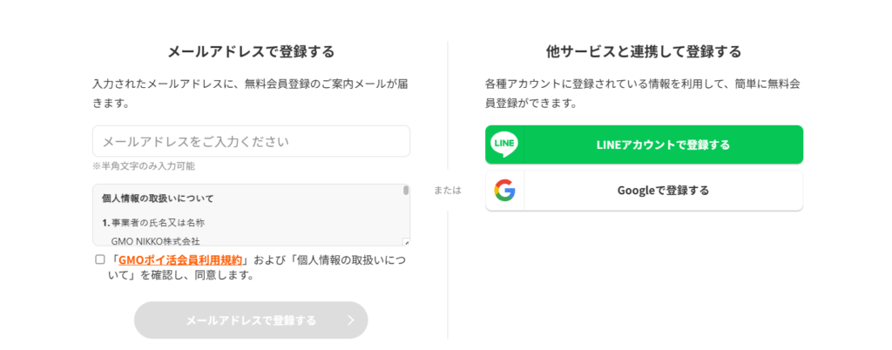Click the chevron arrow on the gray register button
Image resolution: width=892 pixels, height=350 pixels.
(x=350, y=320)
